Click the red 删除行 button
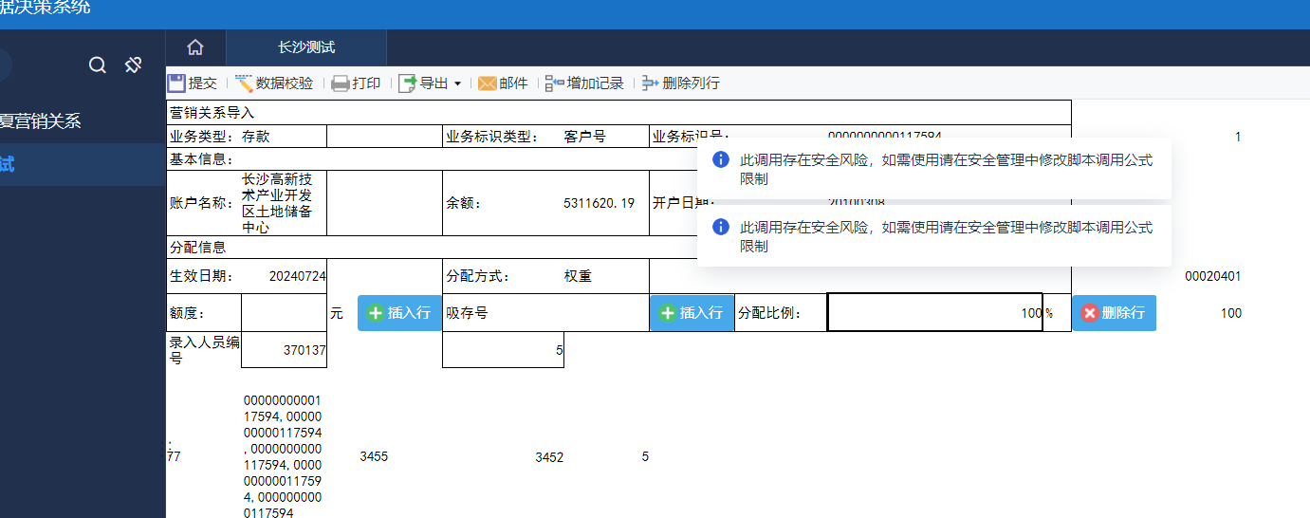Image resolution: width=1310 pixels, height=518 pixels. pos(1114,313)
